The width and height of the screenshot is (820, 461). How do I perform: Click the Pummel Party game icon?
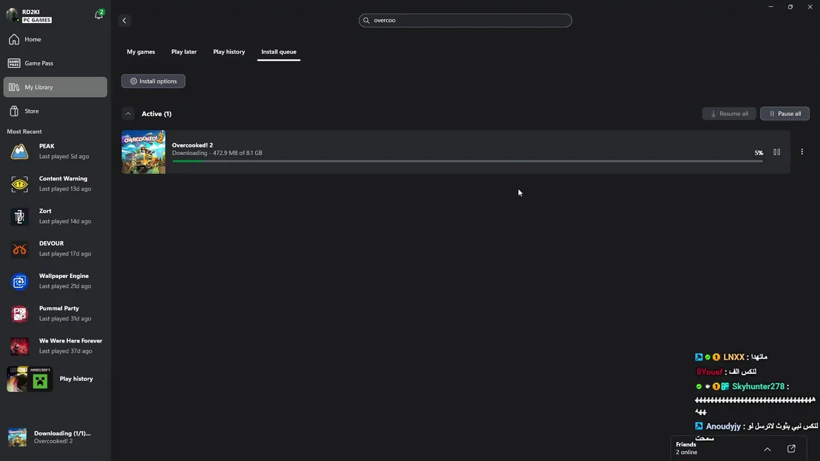[20, 314]
